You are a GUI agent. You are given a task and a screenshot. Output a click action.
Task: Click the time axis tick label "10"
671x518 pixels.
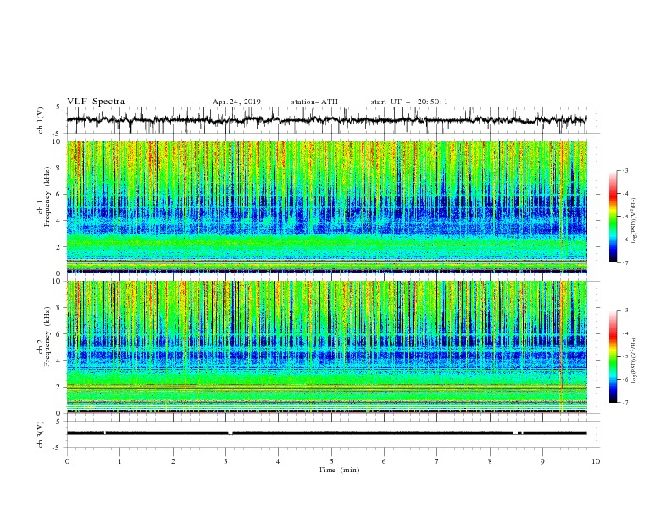tap(596, 461)
